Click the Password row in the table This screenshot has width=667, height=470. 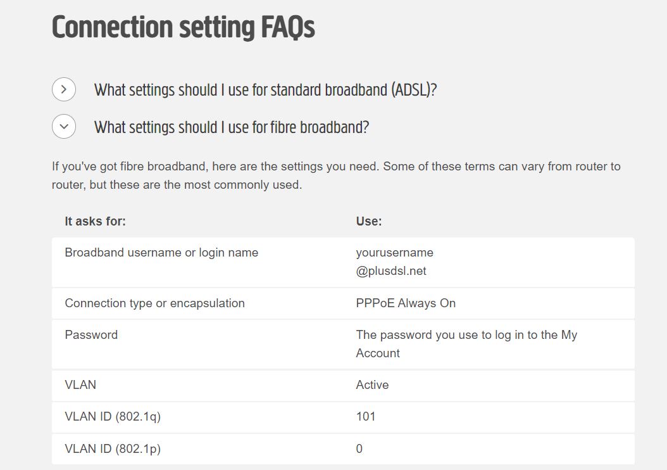[91, 334]
